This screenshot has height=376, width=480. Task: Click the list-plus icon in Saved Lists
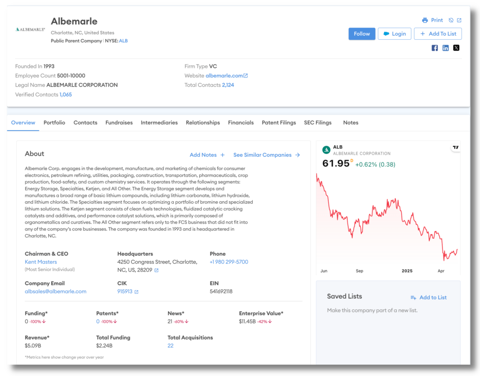(413, 297)
